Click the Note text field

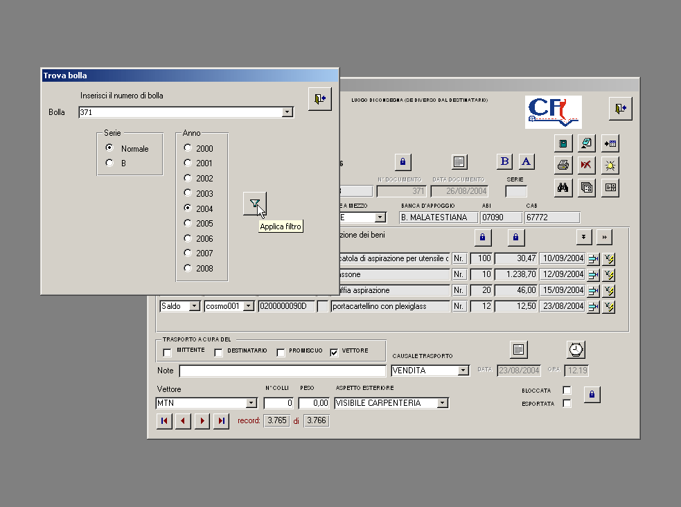(282, 371)
